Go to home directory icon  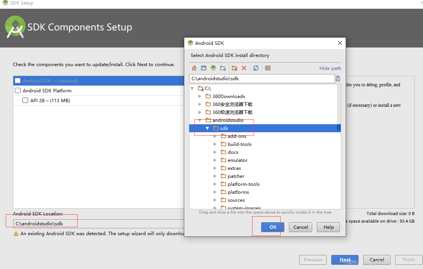point(194,68)
